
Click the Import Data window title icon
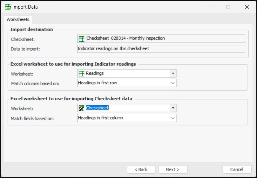tap(8, 7)
